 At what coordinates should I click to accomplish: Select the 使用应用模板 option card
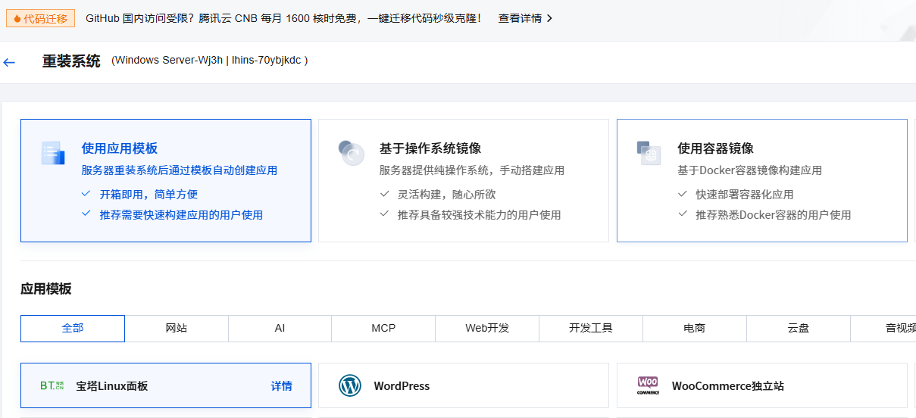click(x=165, y=180)
